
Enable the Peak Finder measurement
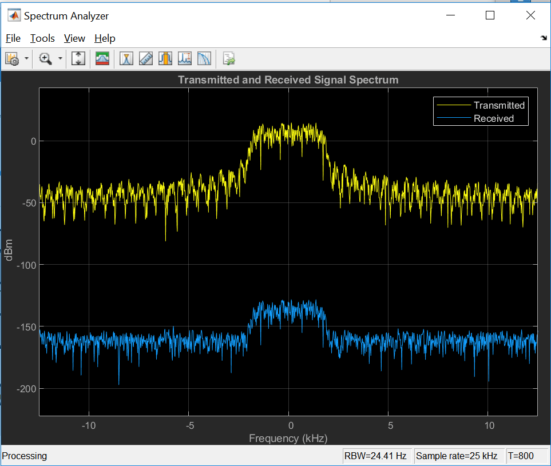(126, 59)
